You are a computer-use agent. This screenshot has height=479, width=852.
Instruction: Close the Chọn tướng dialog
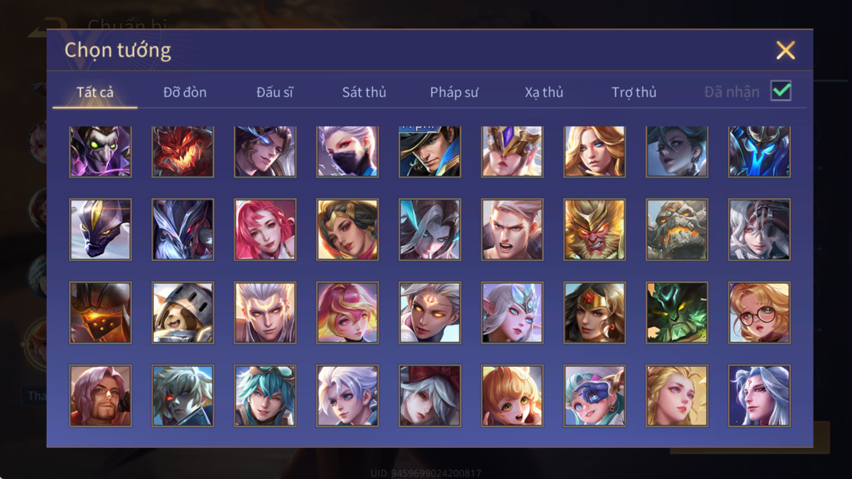785,50
